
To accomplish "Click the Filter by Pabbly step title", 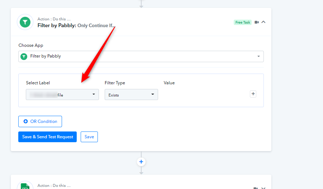I will point(76,25).
